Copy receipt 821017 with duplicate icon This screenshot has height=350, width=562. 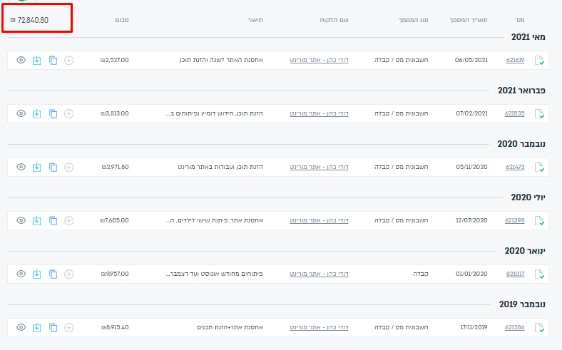(x=53, y=274)
